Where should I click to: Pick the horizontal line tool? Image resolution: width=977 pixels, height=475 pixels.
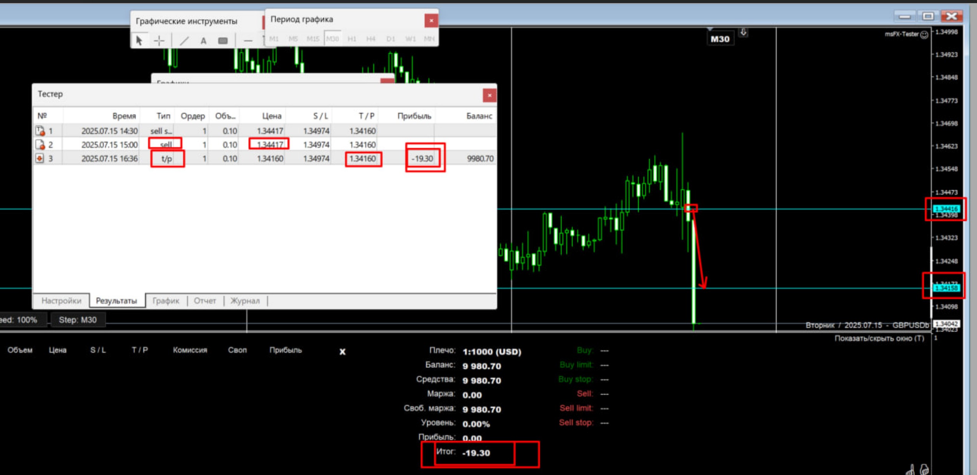[x=248, y=40]
